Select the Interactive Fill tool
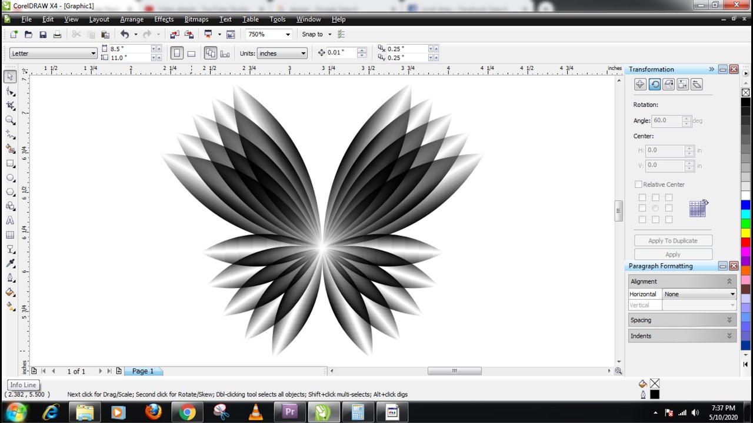This screenshot has width=753, height=423. [10, 307]
